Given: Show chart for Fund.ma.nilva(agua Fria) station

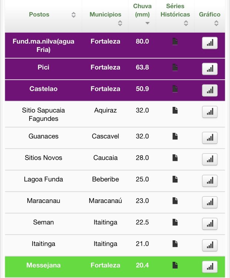Looking at the screenshot, I should (x=210, y=43).
